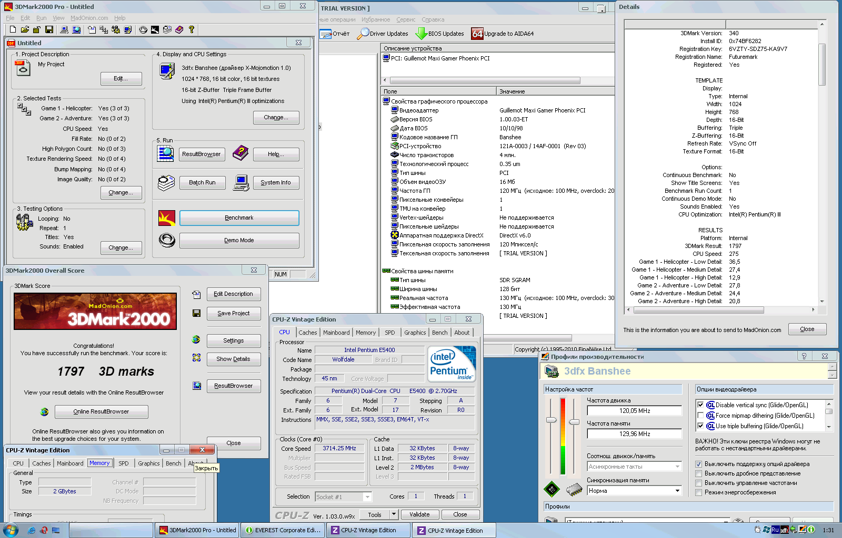This screenshot has width=842, height=538.
Task: Click the Save floppy disk icon in 3DMark2000 toolbar
Action: [49, 30]
